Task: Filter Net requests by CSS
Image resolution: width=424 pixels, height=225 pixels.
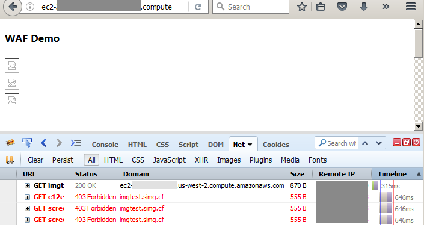Action: (138, 160)
